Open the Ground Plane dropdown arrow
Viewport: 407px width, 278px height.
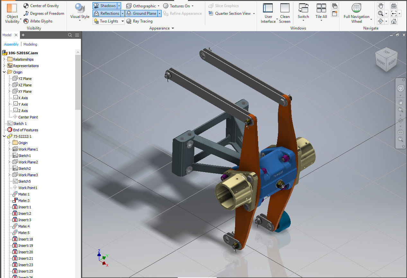click(x=159, y=13)
